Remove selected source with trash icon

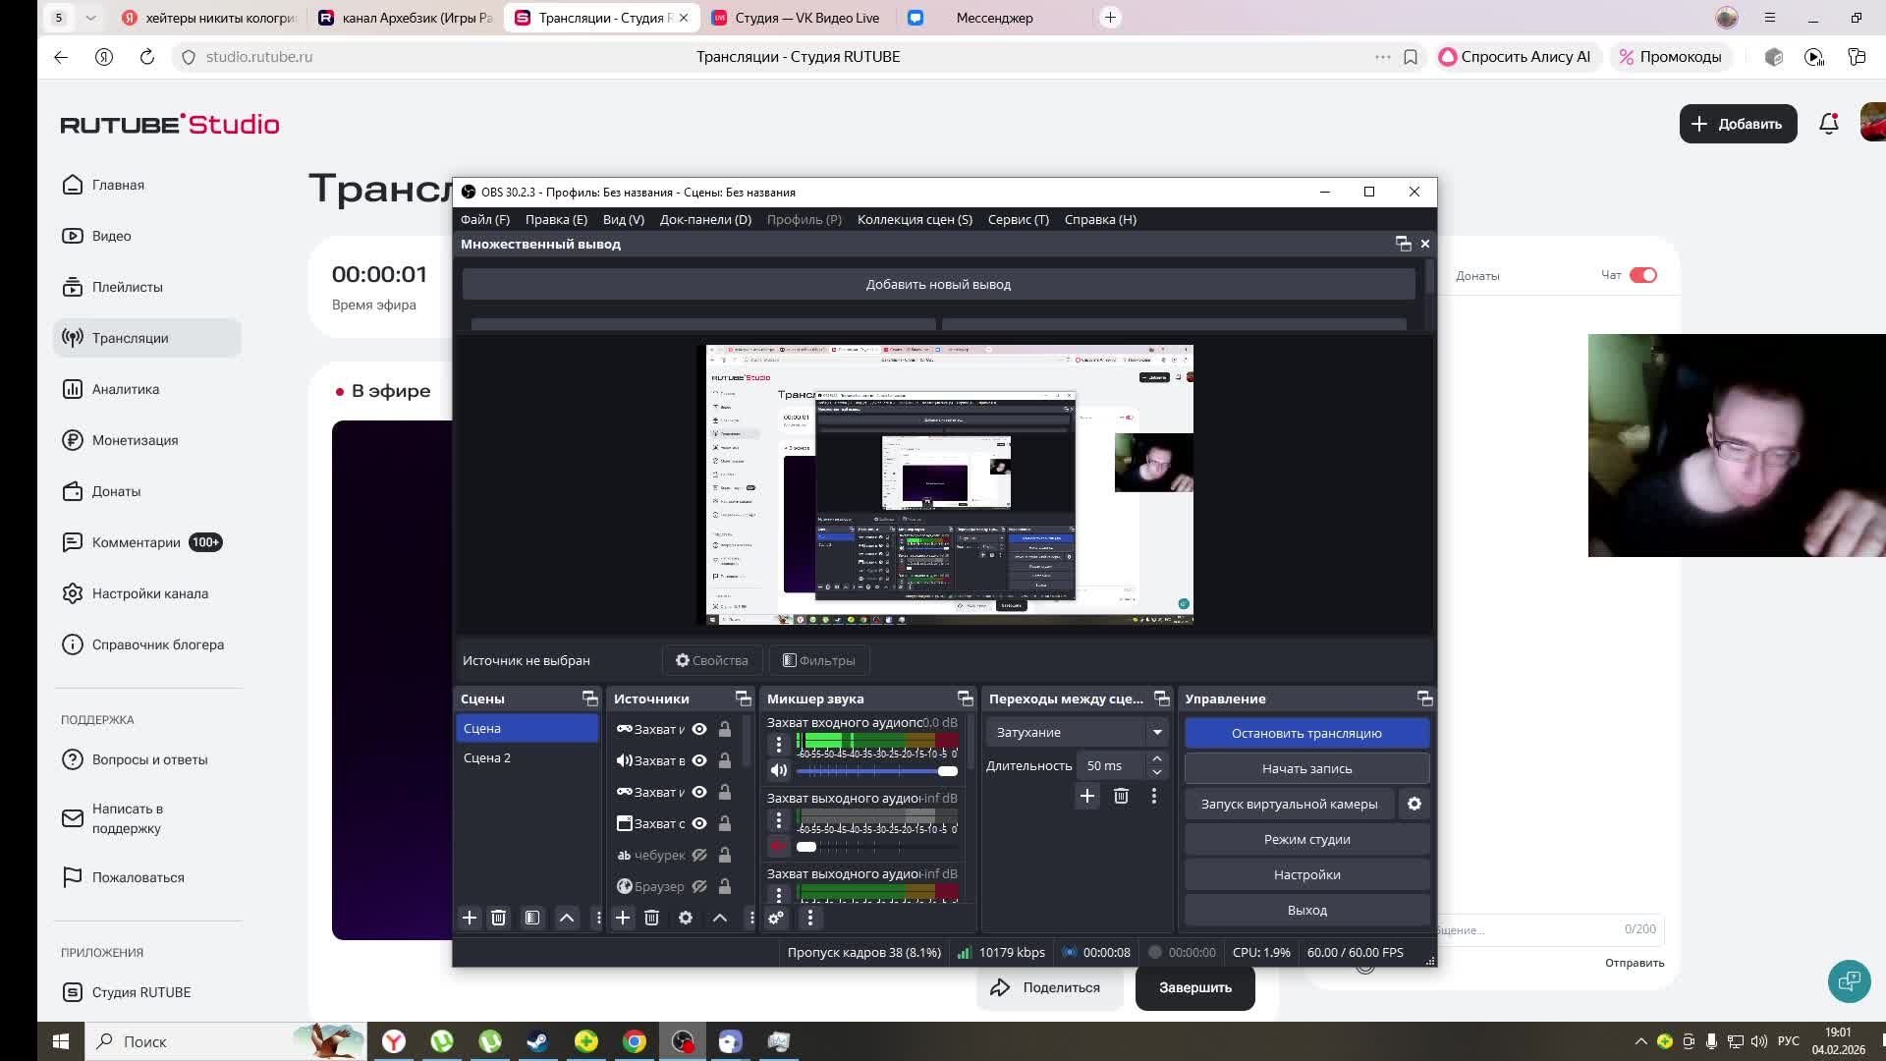651,918
